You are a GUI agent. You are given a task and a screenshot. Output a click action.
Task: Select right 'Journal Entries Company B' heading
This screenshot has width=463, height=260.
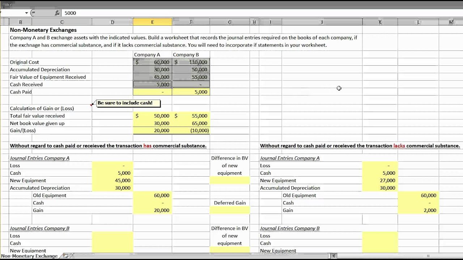[x=290, y=228]
